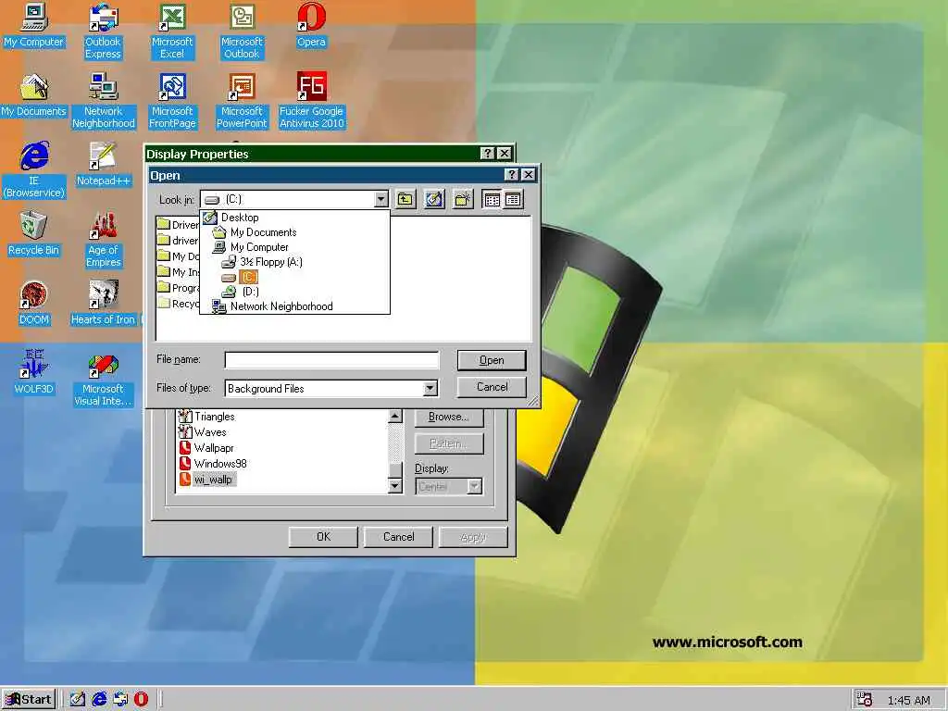This screenshot has width=948, height=711.
Task: Choose 3½ Floppy (A:) in Look in list
Action: 295,262
